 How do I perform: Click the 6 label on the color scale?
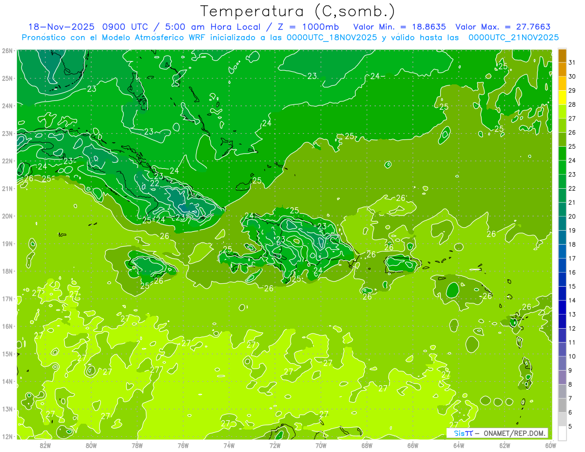(x=570, y=412)
